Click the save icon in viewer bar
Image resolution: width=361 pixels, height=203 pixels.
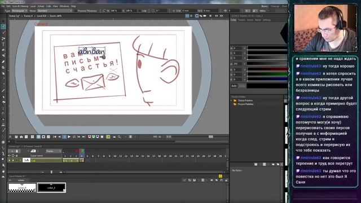(x=16, y=136)
